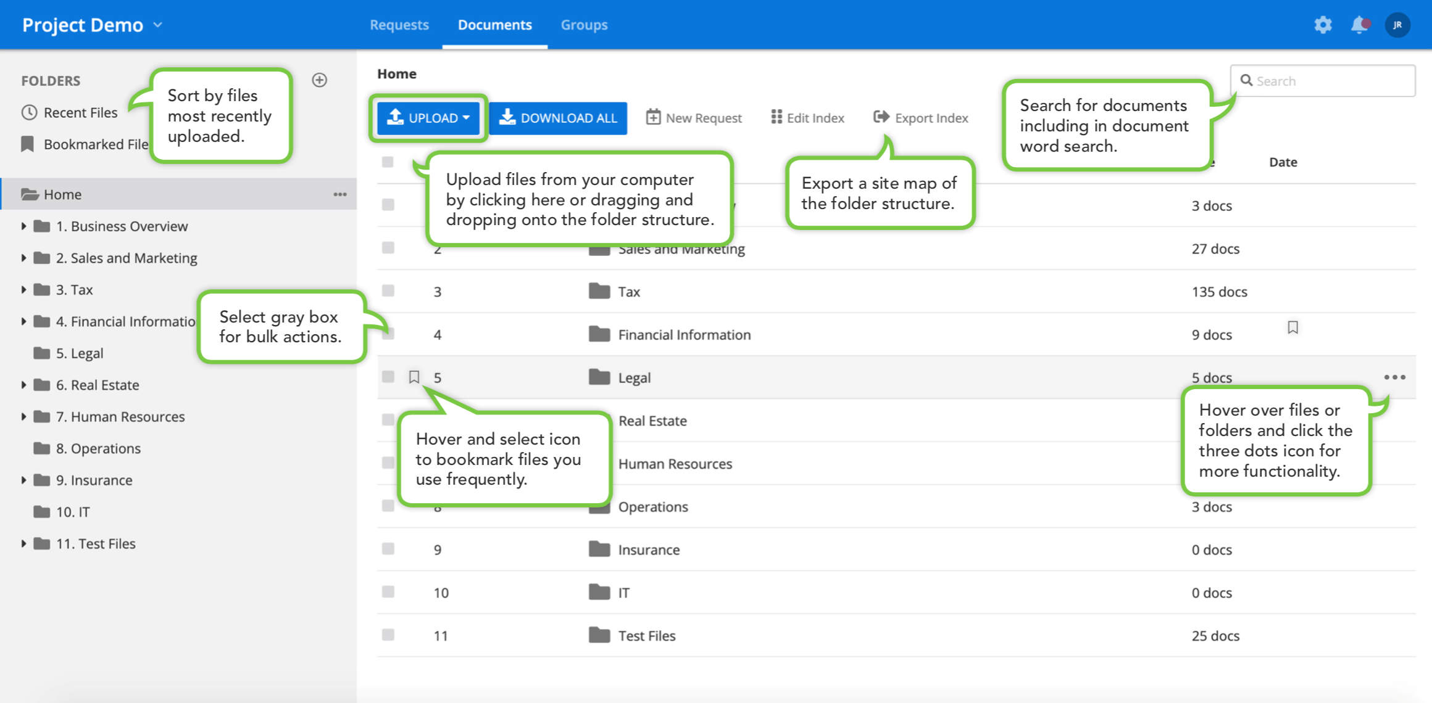Click the Download All button

coord(558,118)
